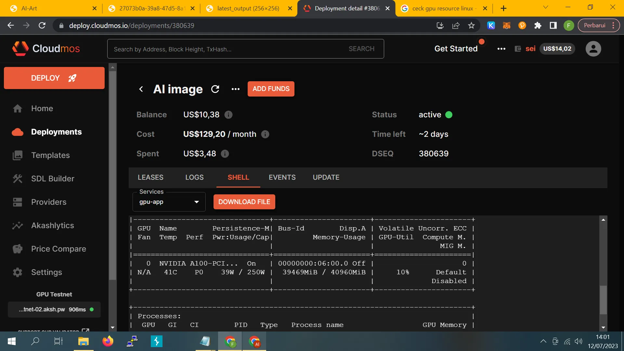The height and width of the screenshot is (351, 624).
Task: Go back using the arrow before AI image
Action: pos(141,89)
